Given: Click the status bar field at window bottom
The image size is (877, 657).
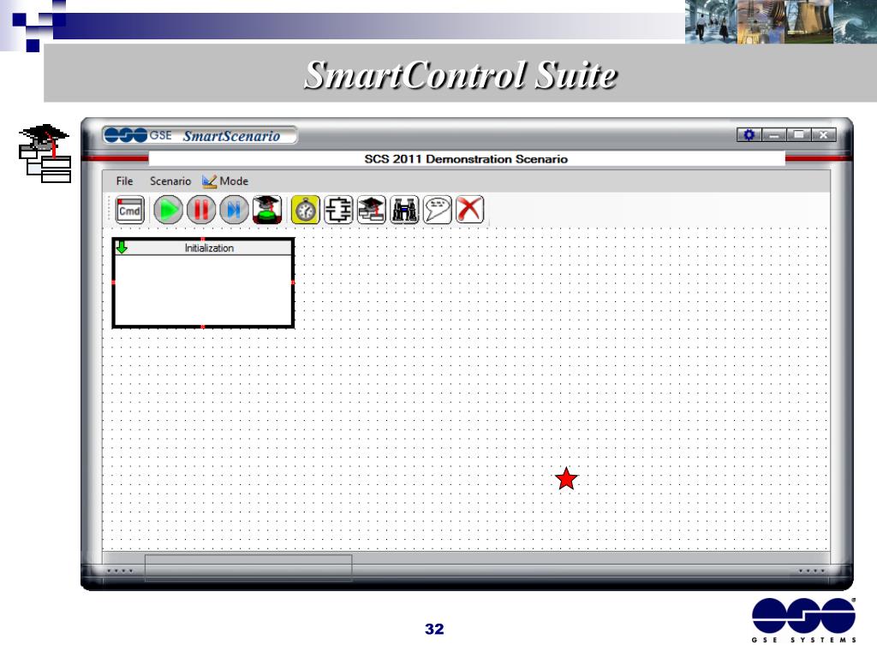Looking at the screenshot, I should coord(248,568).
